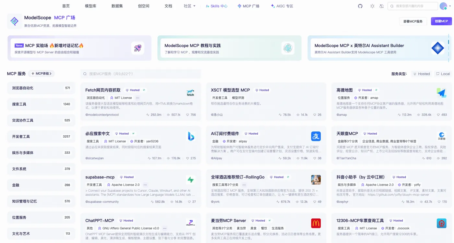Open the AIGC 专区 navigation link
Viewport: 454px width, 243px height.
pos(282,6)
